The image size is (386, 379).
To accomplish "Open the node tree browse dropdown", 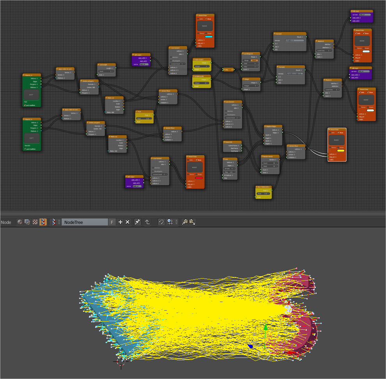I will click(55, 222).
